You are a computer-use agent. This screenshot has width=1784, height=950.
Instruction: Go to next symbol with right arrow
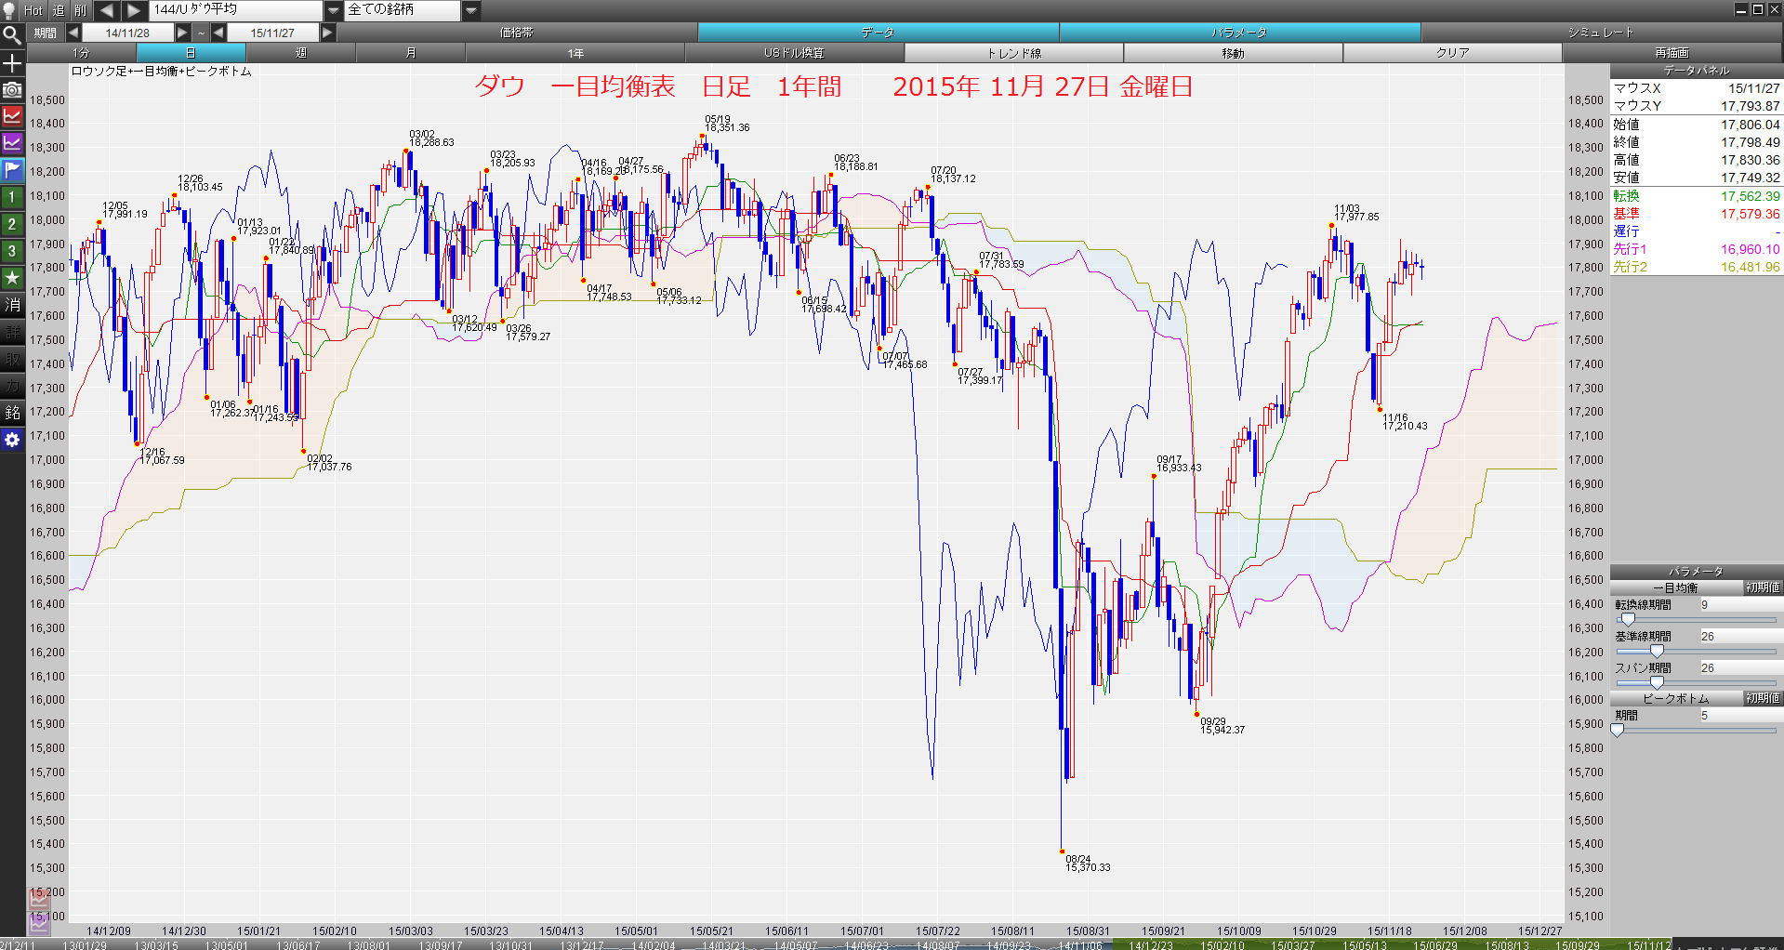coord(134,10)
